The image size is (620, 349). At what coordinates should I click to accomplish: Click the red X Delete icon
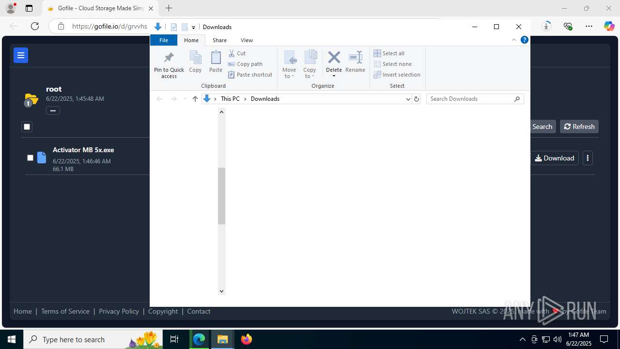click(334, 58)
